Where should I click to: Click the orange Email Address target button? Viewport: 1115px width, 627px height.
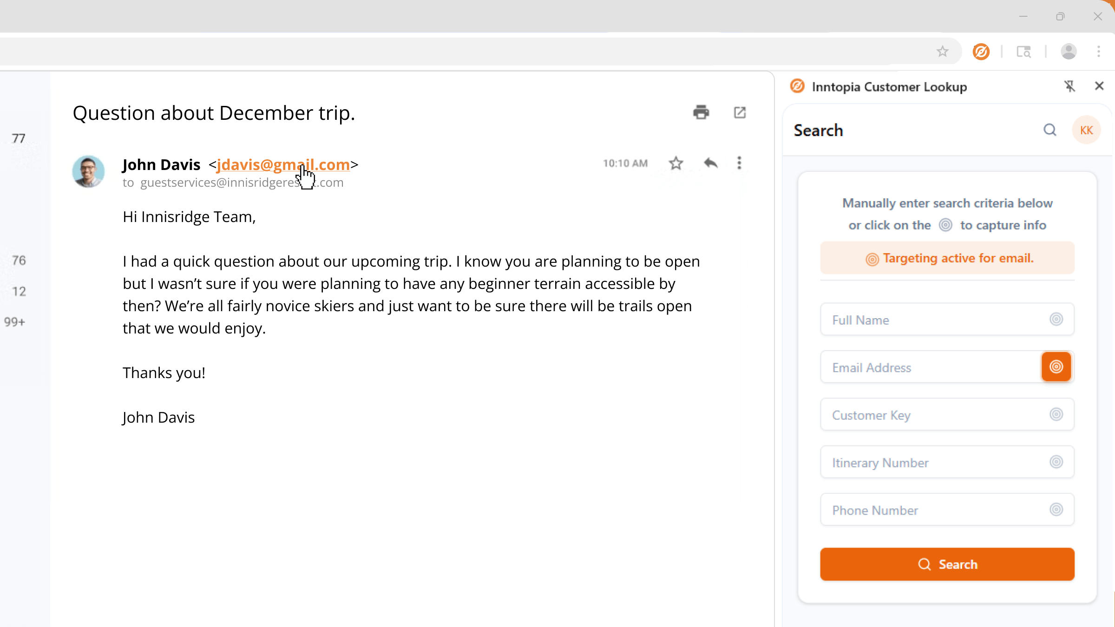(x=1056, y=367)
